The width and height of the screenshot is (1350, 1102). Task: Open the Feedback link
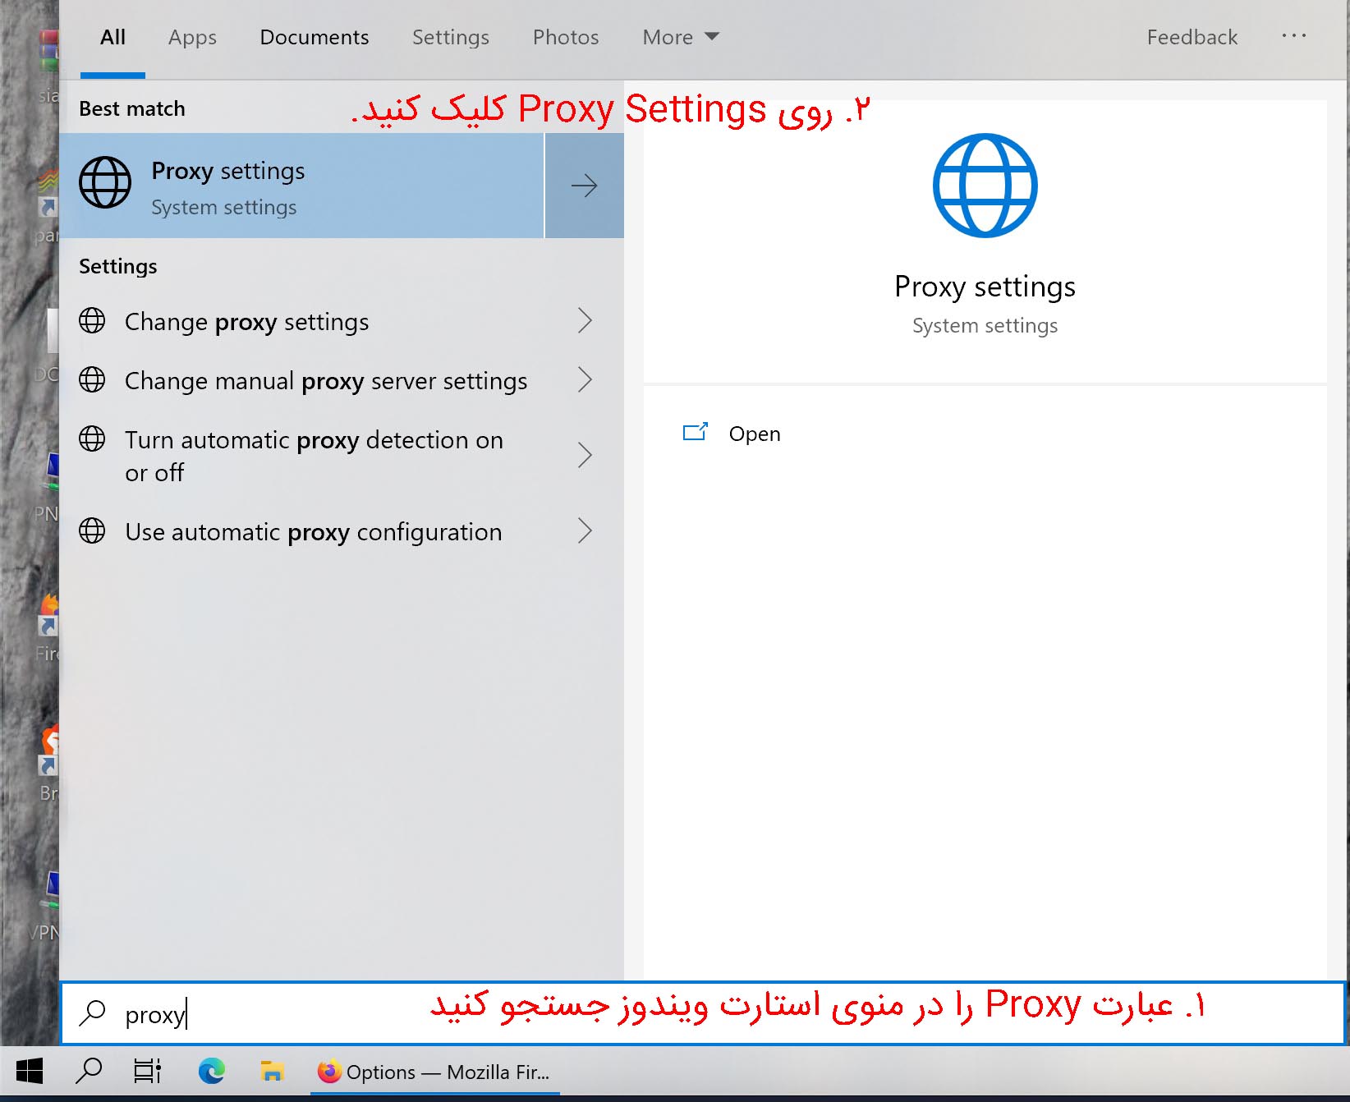[x=1192, y=37]
